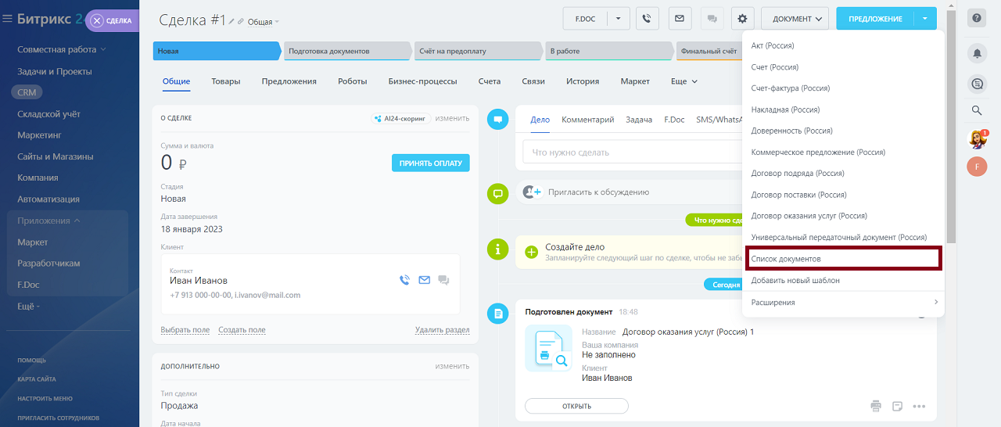
Task: Switch to the Товары tab
Action: click(x=225, y=81)
